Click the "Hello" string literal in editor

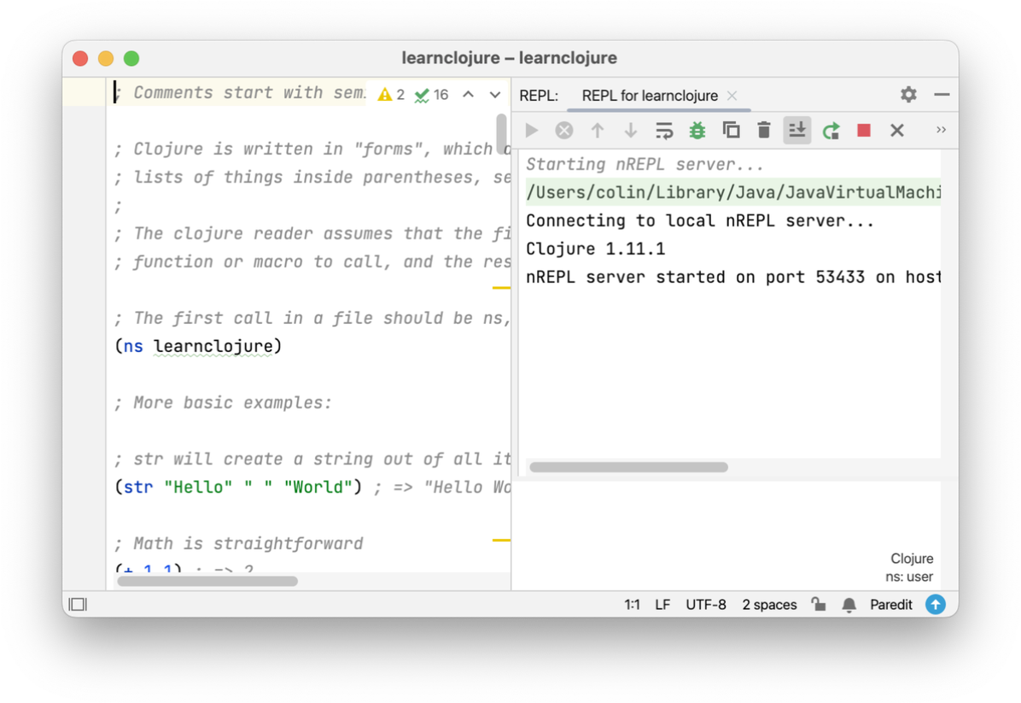point(198,487)
